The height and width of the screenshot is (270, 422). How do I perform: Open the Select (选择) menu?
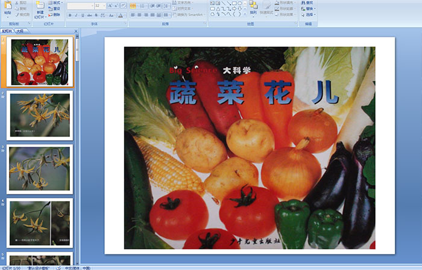tap(309, 14)
